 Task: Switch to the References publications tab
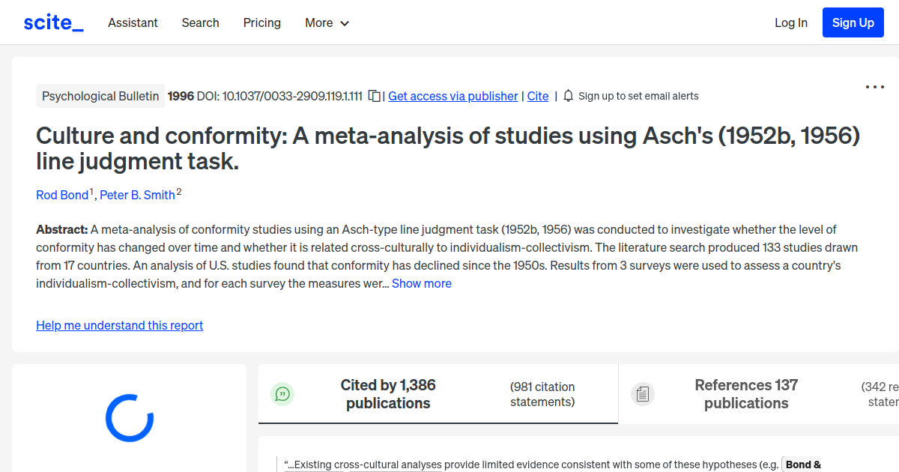tap(745, 393)
